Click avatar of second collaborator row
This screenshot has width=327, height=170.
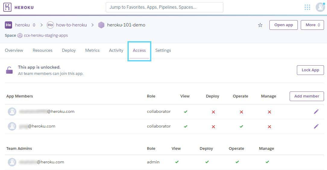click(12, 126)
